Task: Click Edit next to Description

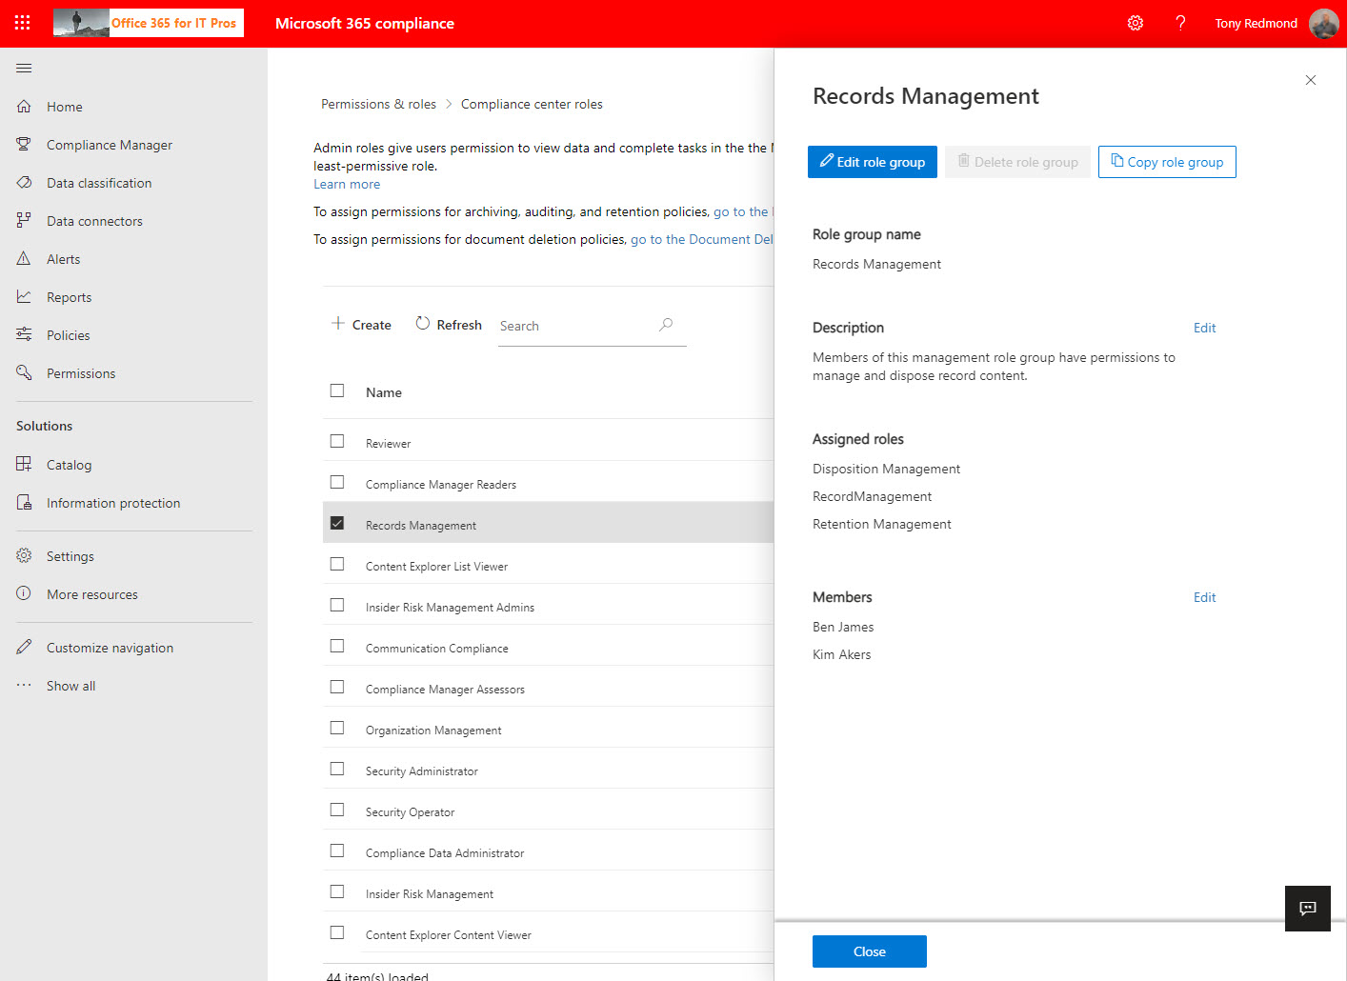Action: (x=1204, y=328)
